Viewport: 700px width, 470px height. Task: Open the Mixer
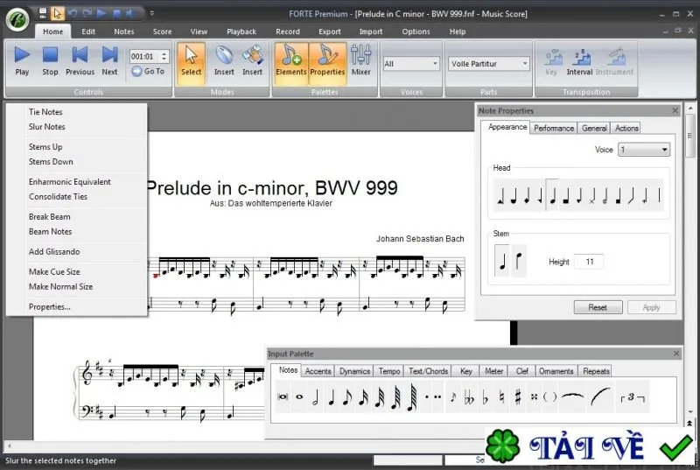click(x=360, y=61)
